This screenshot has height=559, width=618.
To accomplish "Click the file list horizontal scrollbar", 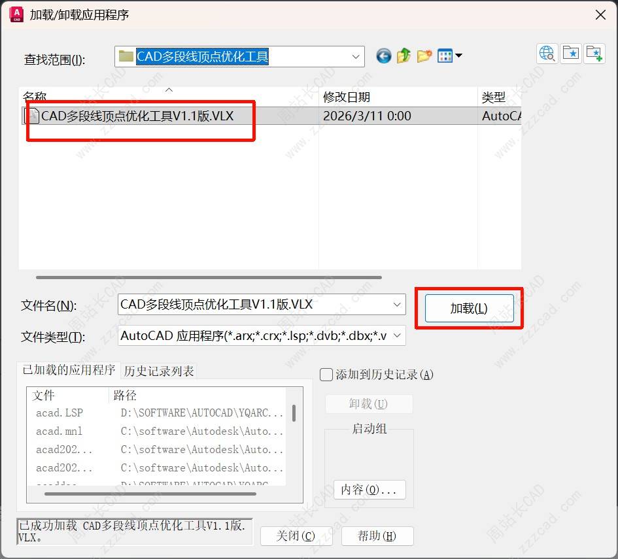I will [x=208, y=277].
